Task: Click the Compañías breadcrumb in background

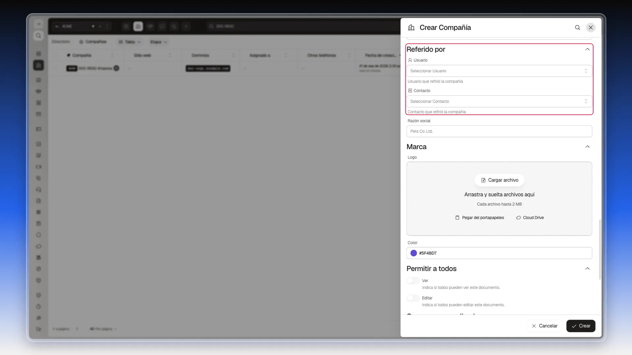Action: point(93,42)
